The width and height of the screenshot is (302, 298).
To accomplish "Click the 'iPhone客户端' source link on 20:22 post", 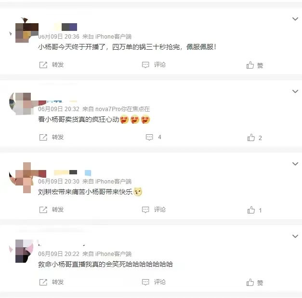I will pos(114,254).
